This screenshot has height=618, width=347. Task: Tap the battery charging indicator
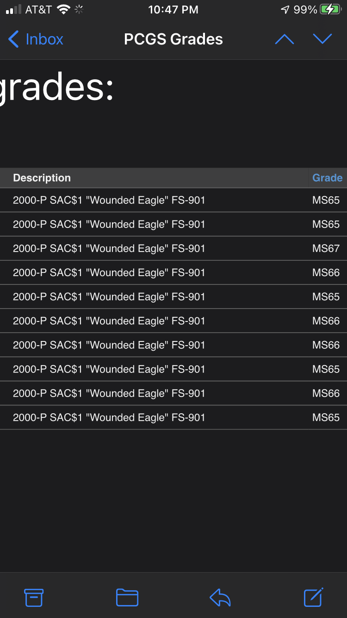330,10
